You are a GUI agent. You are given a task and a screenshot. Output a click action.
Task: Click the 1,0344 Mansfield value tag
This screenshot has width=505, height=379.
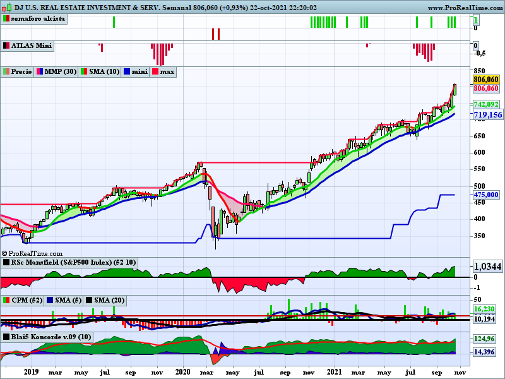pos(487,267)
